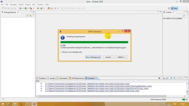Click the Open Type toolbar icon

click(48, 8)
